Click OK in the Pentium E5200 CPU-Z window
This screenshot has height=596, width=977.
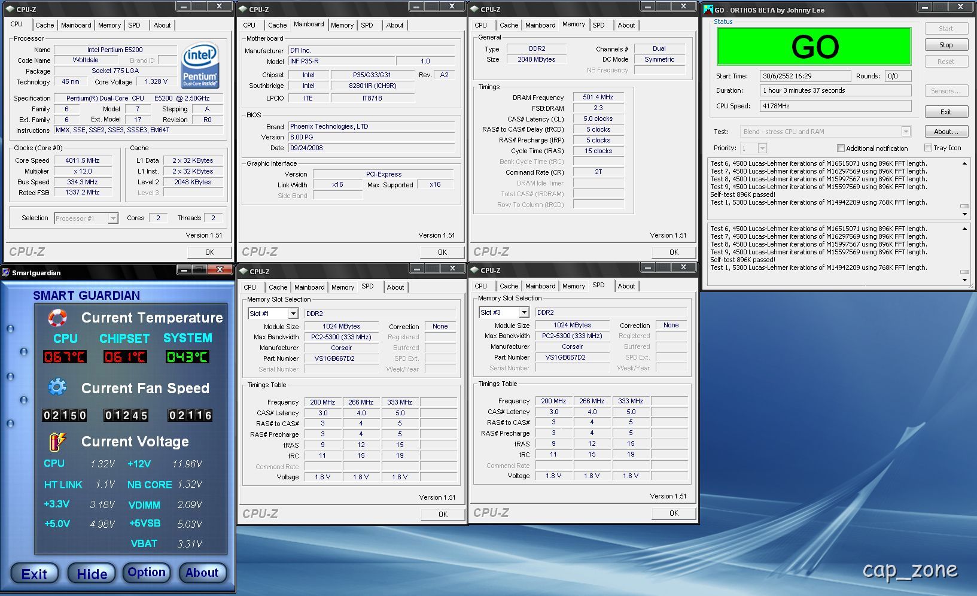coord(210,253)
